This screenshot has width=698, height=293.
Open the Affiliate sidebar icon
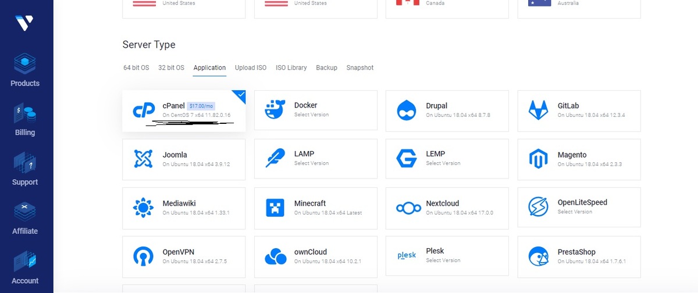pyautogui.click(x=25, y=211)
